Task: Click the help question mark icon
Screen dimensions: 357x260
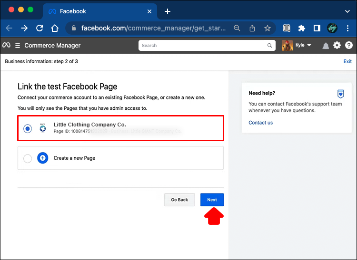Action: 349,46
